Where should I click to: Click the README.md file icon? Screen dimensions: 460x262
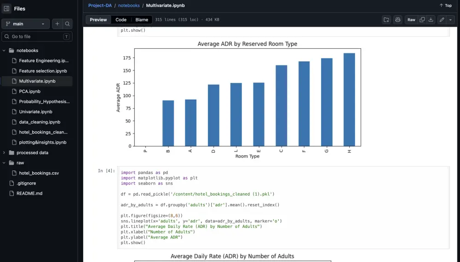pos(12,193)
